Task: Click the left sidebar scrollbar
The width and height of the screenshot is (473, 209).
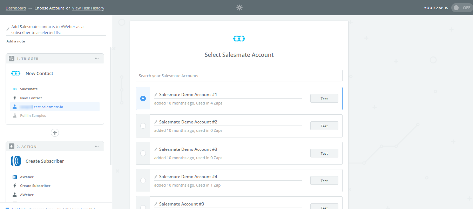Action: coord(111,106)
